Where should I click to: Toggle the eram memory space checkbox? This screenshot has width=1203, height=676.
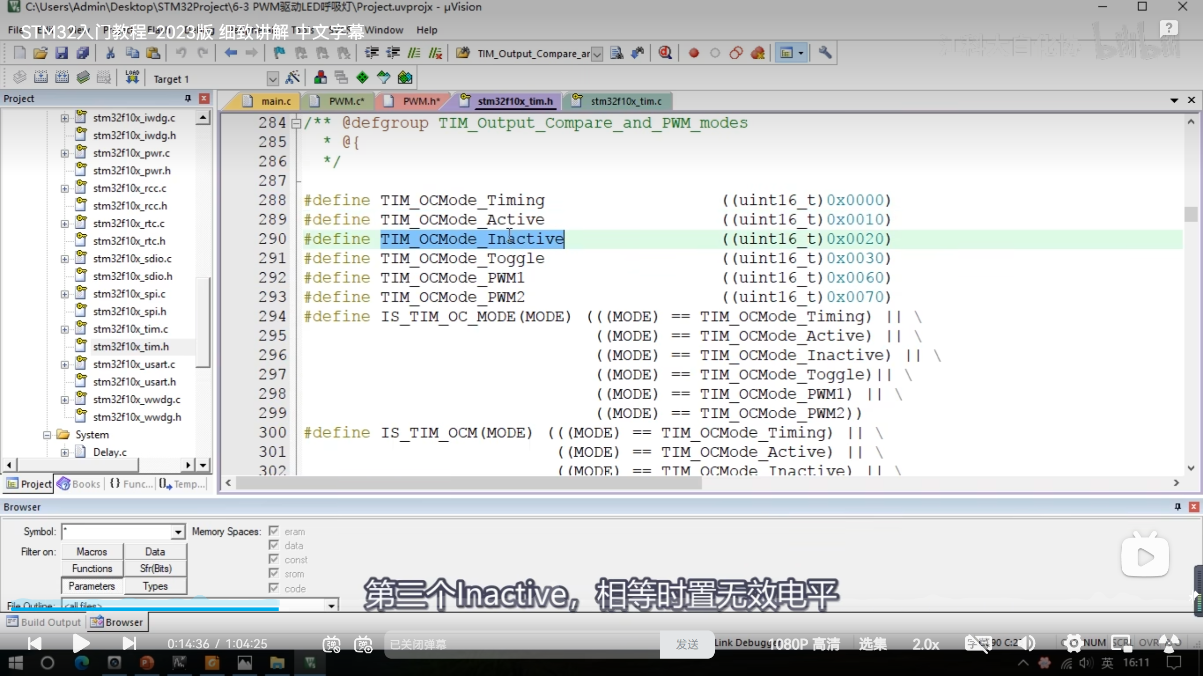[274, 531]
